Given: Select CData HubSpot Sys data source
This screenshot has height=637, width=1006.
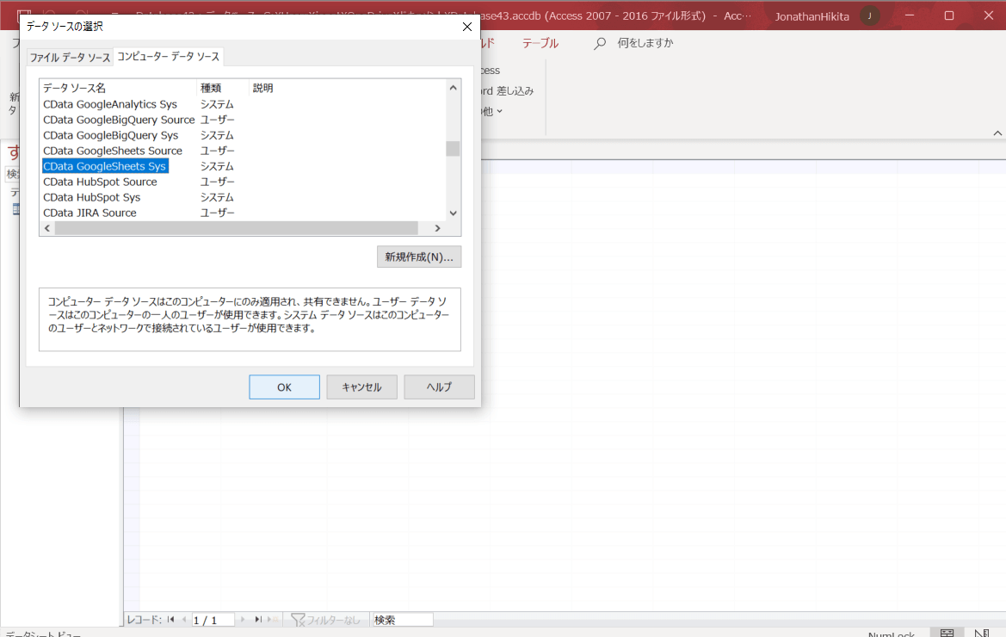Looking at the screenshot, I should [x=92, y=197].
